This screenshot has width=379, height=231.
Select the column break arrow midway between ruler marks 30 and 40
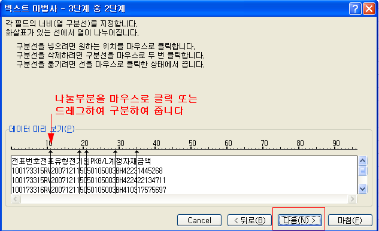click(x=137, y=153)
